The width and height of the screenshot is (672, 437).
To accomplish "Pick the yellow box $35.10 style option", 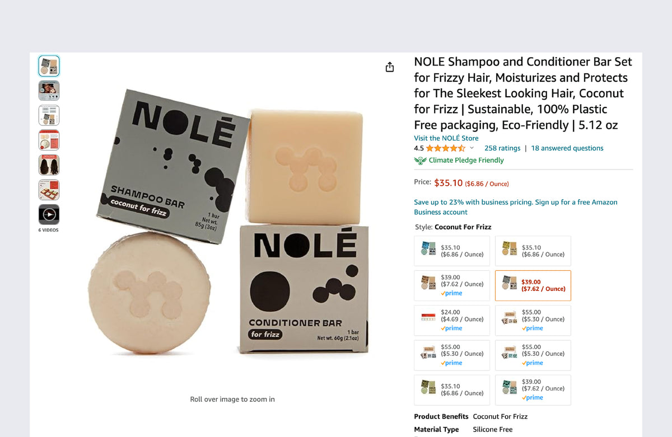I will [533, 251].
